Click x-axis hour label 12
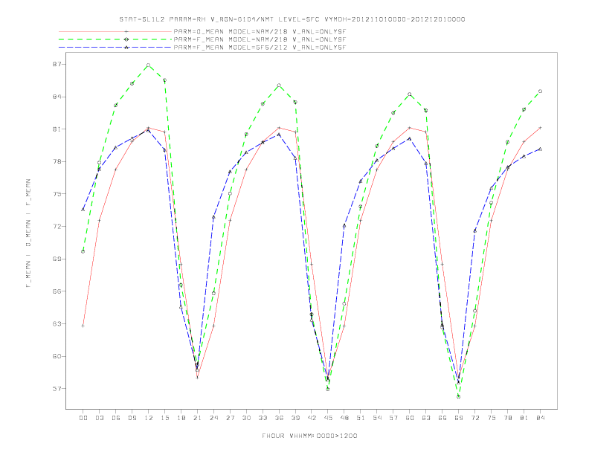The height and width of the screenshot is (455, 589). pos(149,418)
